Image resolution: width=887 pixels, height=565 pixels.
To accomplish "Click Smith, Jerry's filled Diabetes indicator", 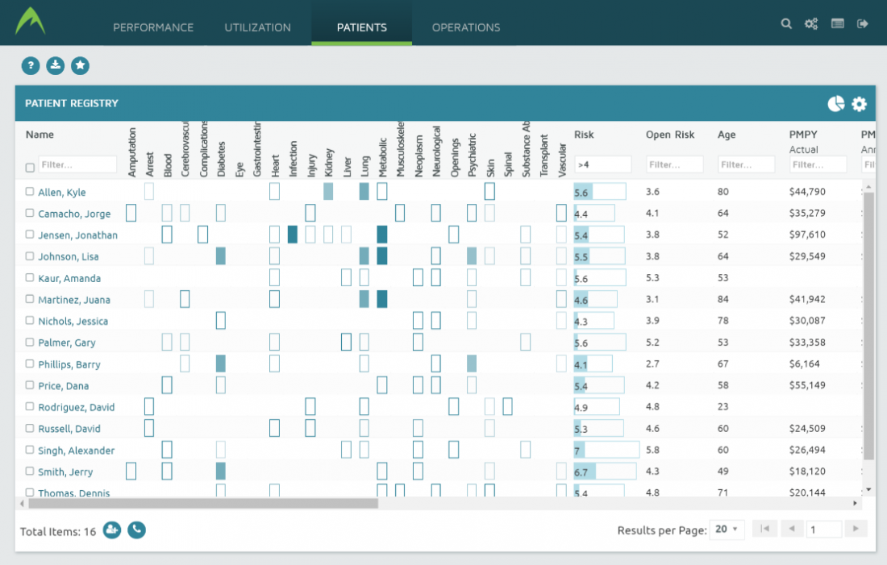I will click(221, 472).
